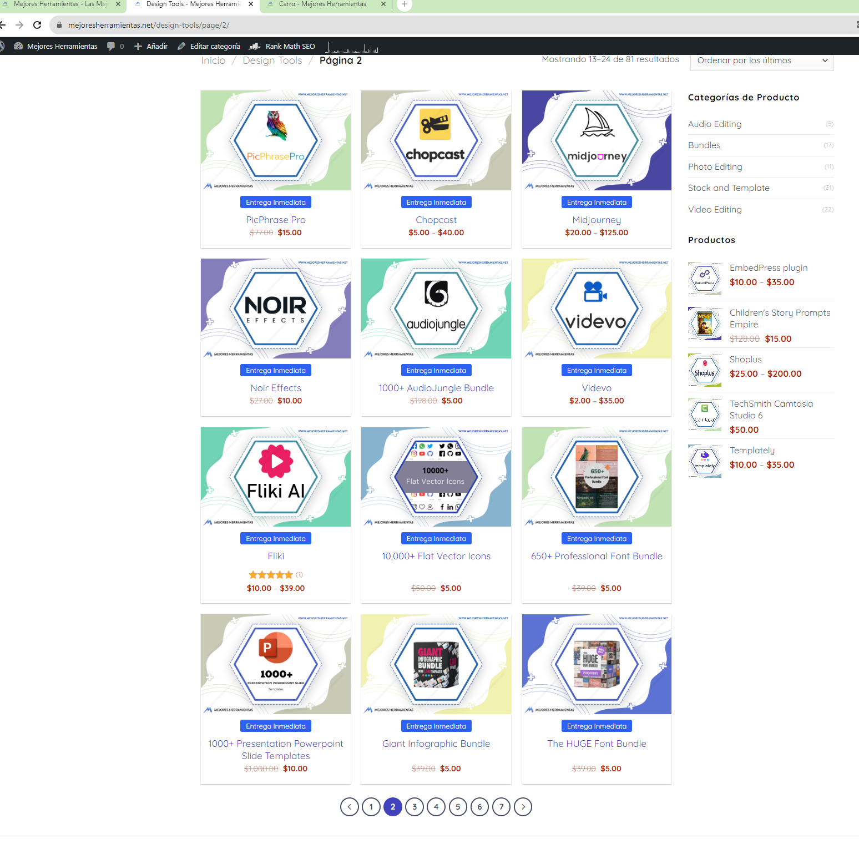Image resolution: width=859 pixels, height=849 pixels.
Task: Click TechSmith Camtasia Studio 6 link
Action: (x=771, y=410)
